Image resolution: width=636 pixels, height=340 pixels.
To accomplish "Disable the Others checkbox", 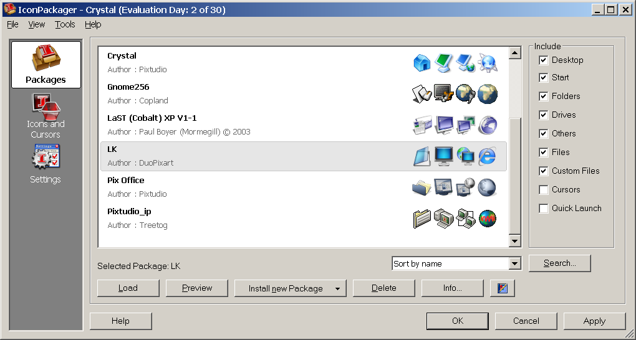I will (x=544, y=133).
